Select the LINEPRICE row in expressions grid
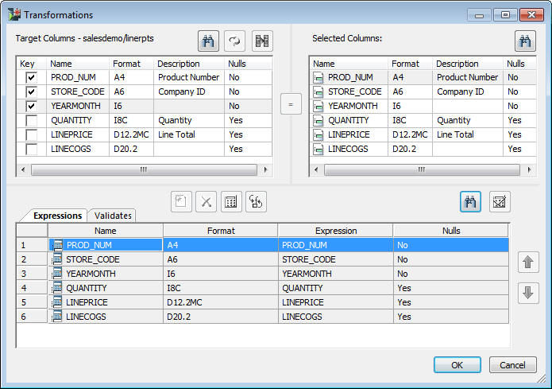552x389 pixels. pos(262,302)
